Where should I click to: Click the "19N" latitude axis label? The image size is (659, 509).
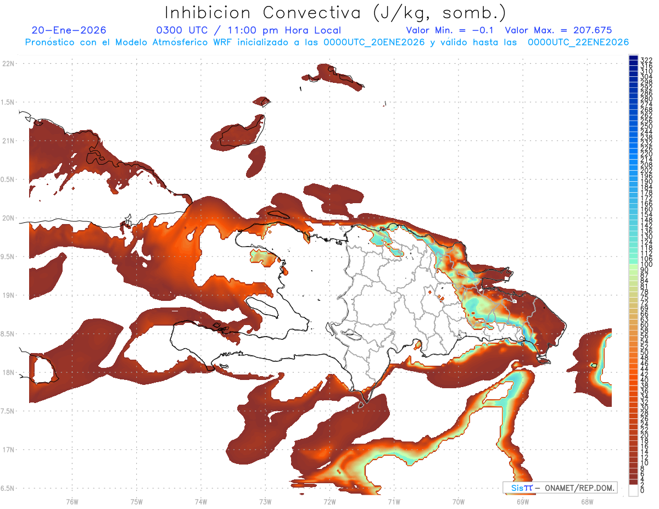tap(8, 295)
